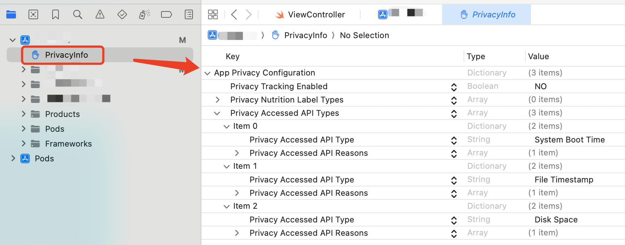Open the Project navigator folder icon
Screen dimensions: 625x245
(11, 15)
